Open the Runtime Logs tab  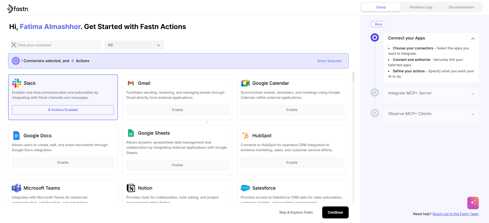tap(421, 7)
